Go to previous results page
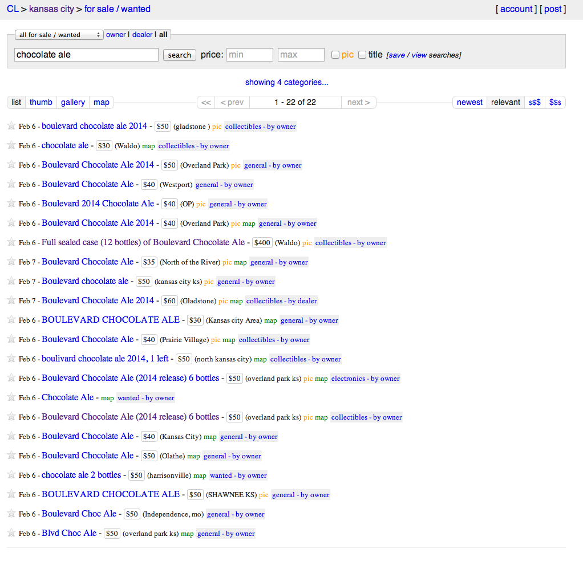Viewport: 583px width, 565px height. (232, 102)
